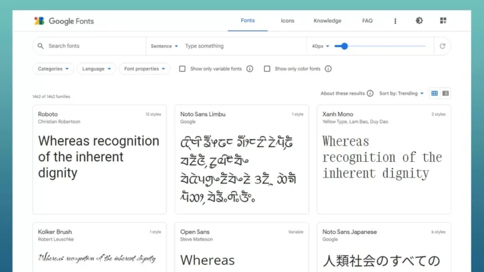Focus the Type something preview field

[x=244, y=46]
